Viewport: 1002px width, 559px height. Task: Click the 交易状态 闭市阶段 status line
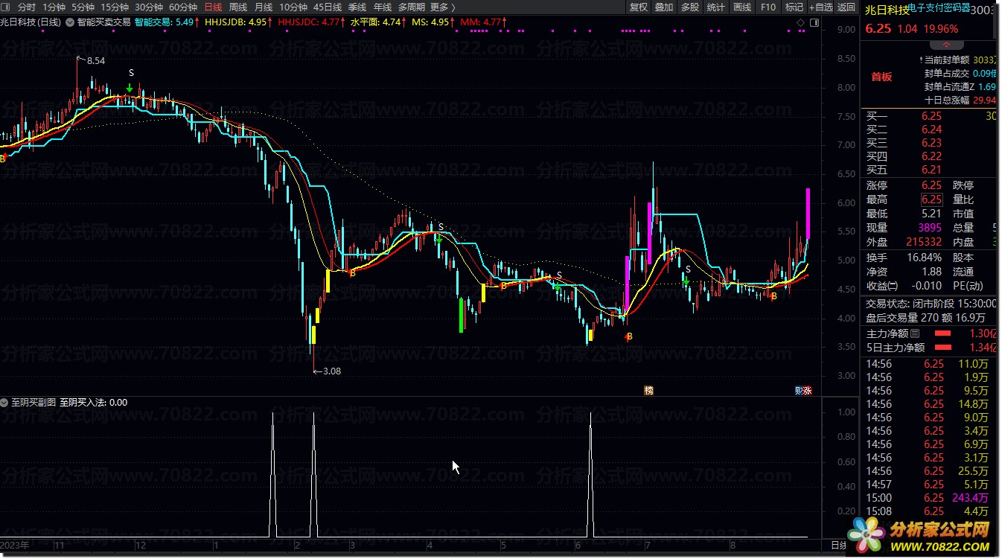point(931,304)
